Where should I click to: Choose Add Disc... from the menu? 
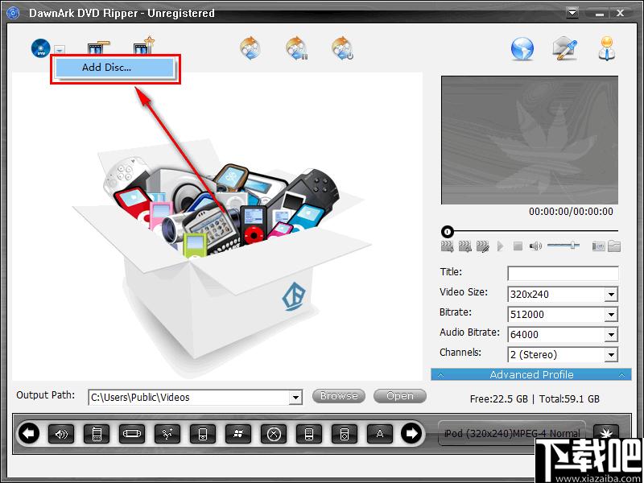point(114,68)
